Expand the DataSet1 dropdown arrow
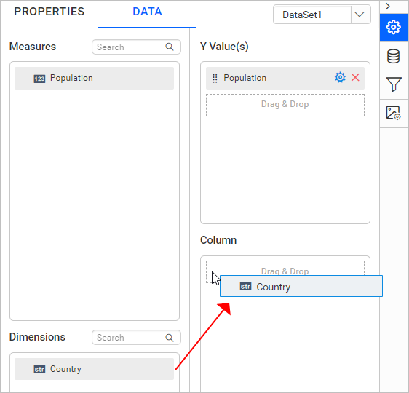409x393 pixels. 360,15
